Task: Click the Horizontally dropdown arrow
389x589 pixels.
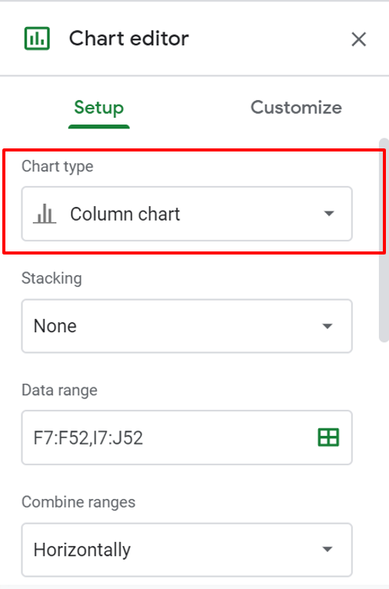Action: pos(327,549)
